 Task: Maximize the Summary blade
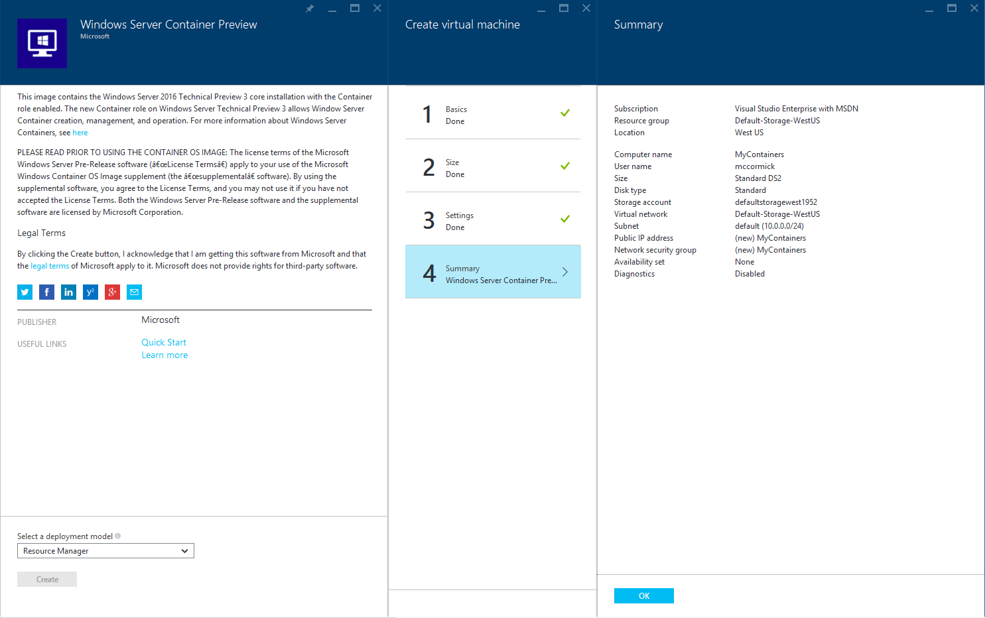951,9
